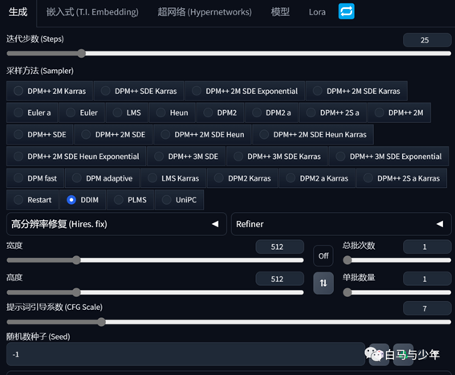Pick the PLMS sampler
The width and height of the screenshot is (455, 375).
tap(130, 200)
